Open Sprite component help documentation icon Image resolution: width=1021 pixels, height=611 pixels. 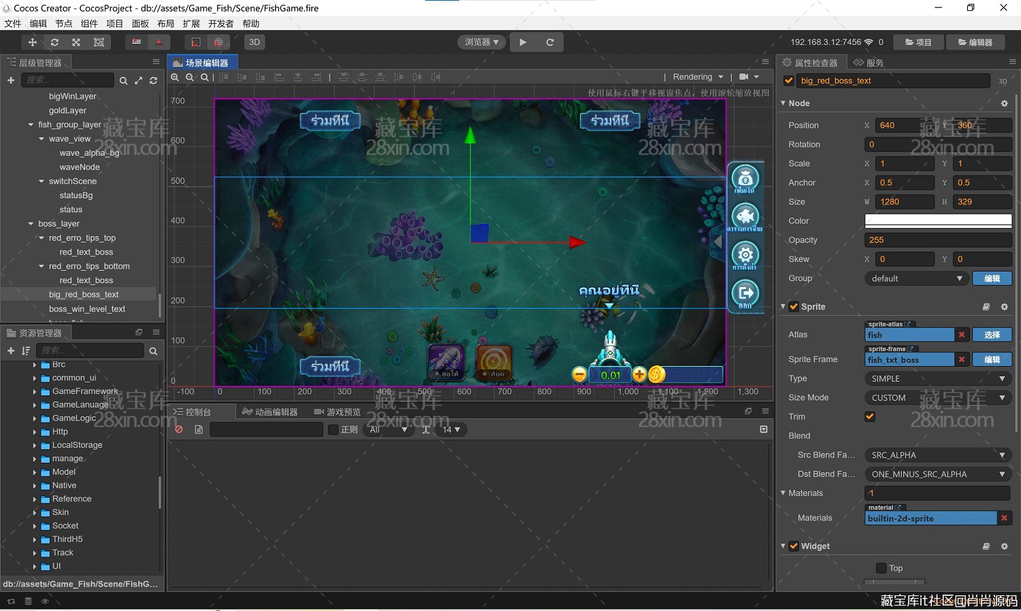(986, 307)
